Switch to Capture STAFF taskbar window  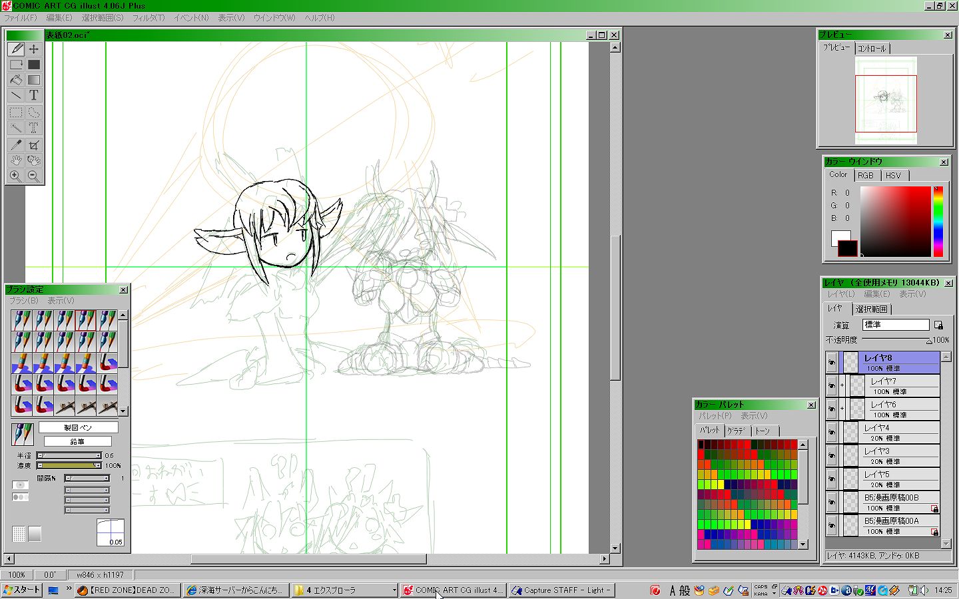tap(561, 590)
